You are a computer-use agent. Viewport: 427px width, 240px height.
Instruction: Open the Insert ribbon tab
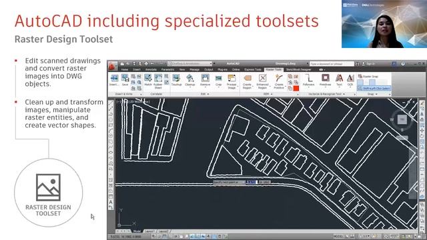point(136,69)
